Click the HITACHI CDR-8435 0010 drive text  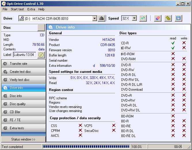pyautogui.click(x=50, y=19)
